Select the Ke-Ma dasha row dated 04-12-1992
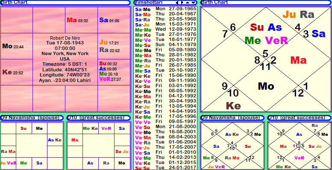332x170 pixels. (165, 96)
